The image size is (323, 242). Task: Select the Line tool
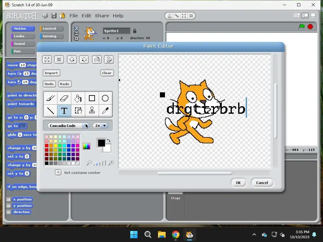[x=50, y=111]
